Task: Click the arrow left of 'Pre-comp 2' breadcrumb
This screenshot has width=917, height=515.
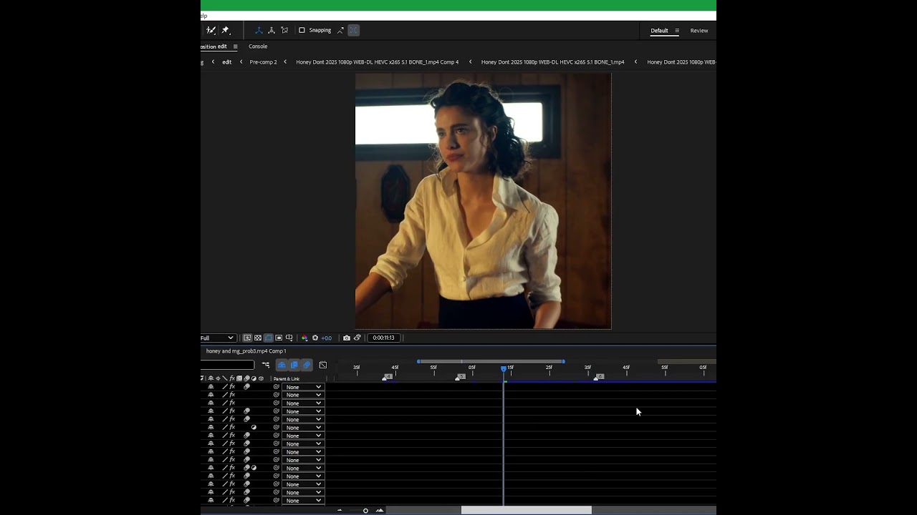Action: [x=241, y=62]
